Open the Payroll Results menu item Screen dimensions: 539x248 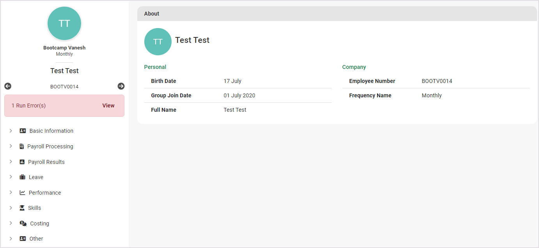pyautogui.click(x=46, y=162)
